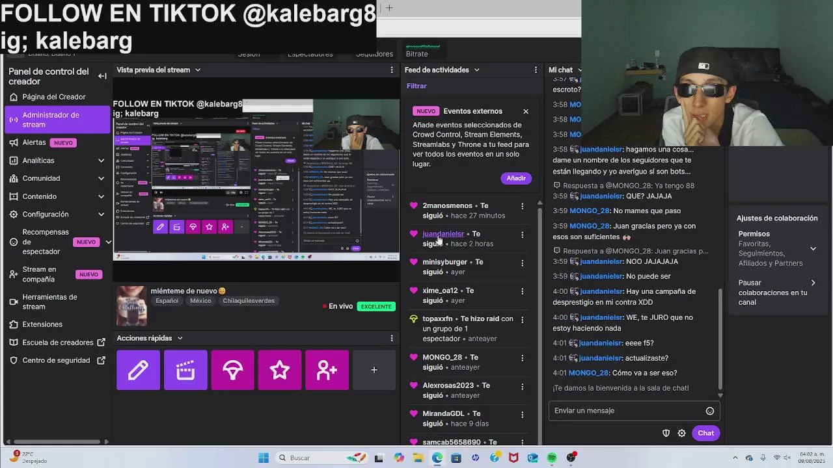Click MONGO_28 username in 4:01 message
Screen dimensions: 833x468
(x=589, y=373)
